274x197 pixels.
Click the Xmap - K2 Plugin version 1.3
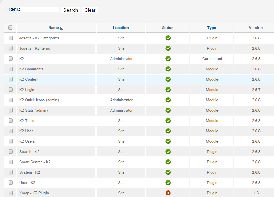[256, 193]
